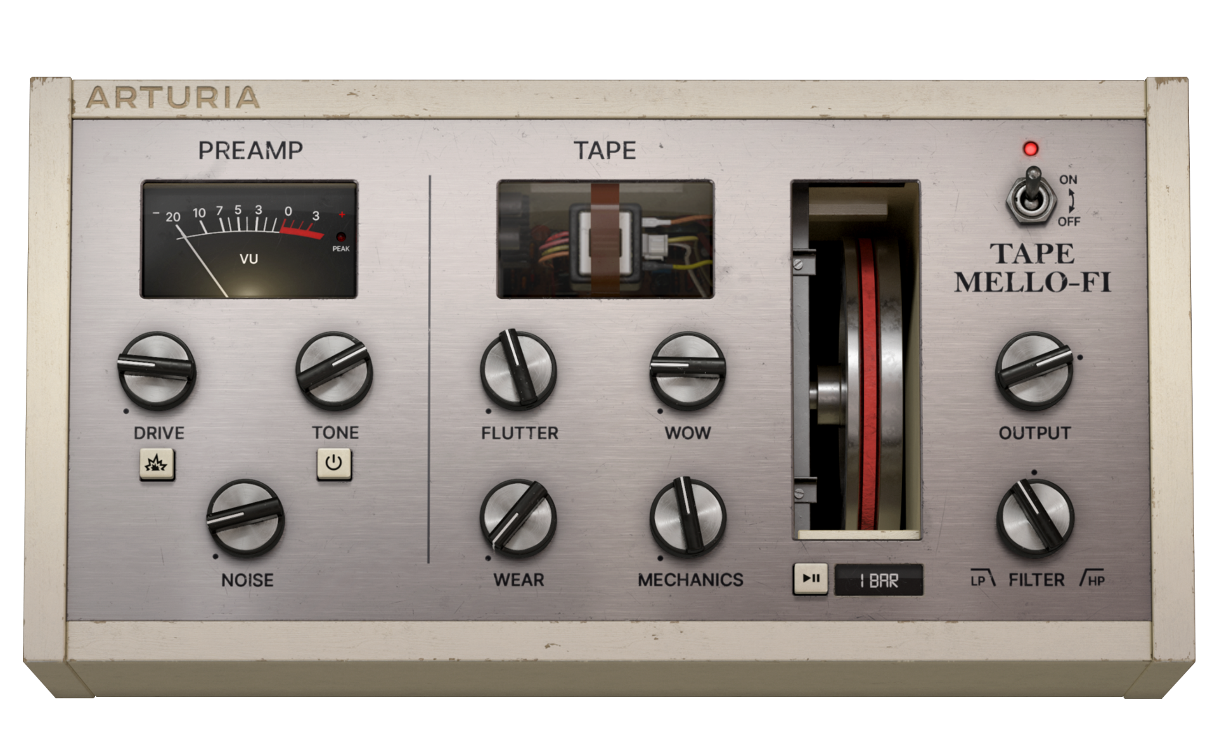Click the Mechanics knob
This screenshot has height=752, width=1217.
tap(687, 517)
